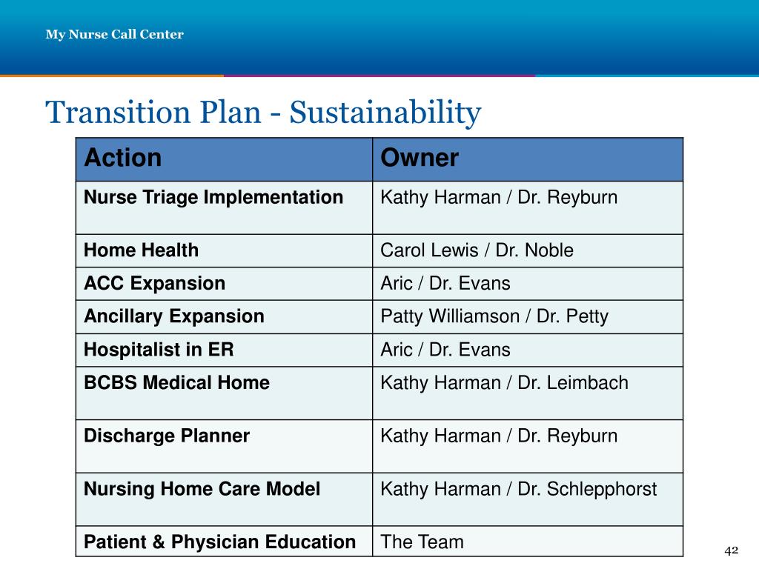Click The Team owner cell
The height and width of the screenshot is (569, 759).
(x=528, y=542)
